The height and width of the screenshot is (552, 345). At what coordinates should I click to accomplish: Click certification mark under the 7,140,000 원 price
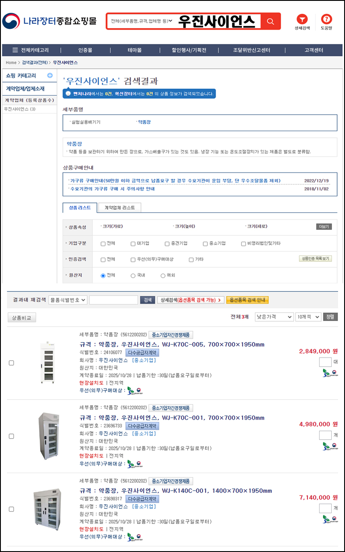tap(330, 519)
